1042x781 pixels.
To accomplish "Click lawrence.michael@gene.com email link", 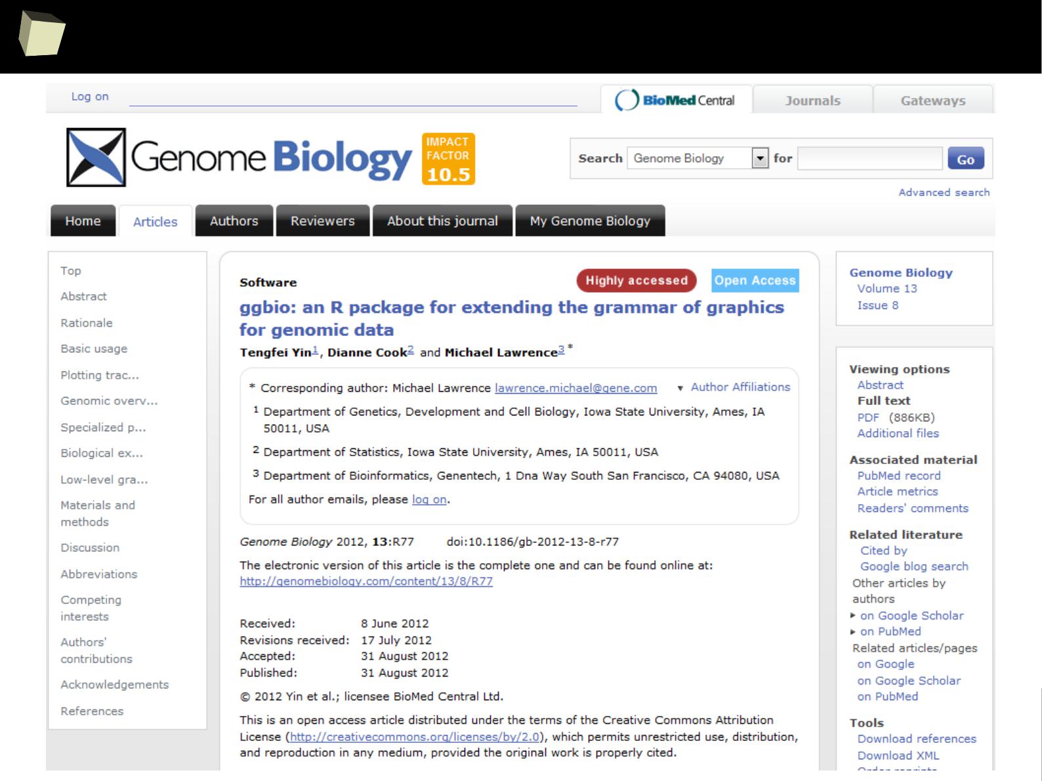I will (575, 388).
